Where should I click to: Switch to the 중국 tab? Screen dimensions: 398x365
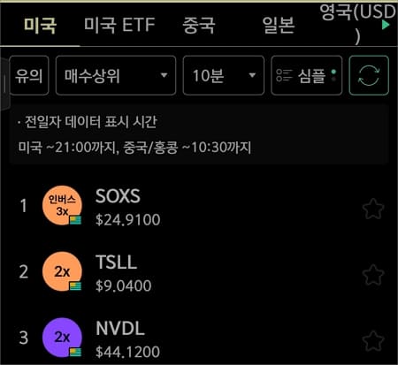coord(199,25)
